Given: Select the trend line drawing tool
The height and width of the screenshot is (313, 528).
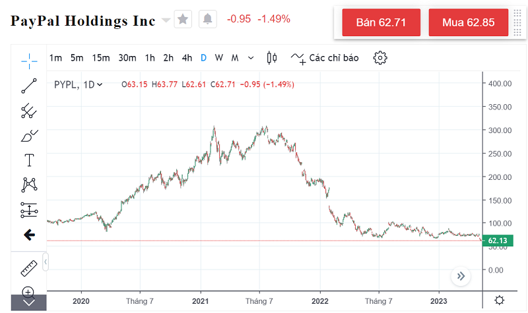Looking at the screenshot, I should [x=29, y=85].
